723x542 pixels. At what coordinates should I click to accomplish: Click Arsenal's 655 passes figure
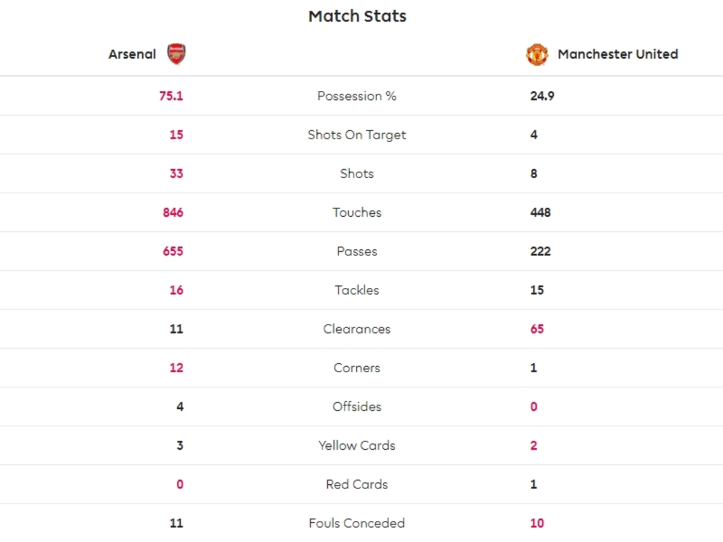[x=173, y=251]
